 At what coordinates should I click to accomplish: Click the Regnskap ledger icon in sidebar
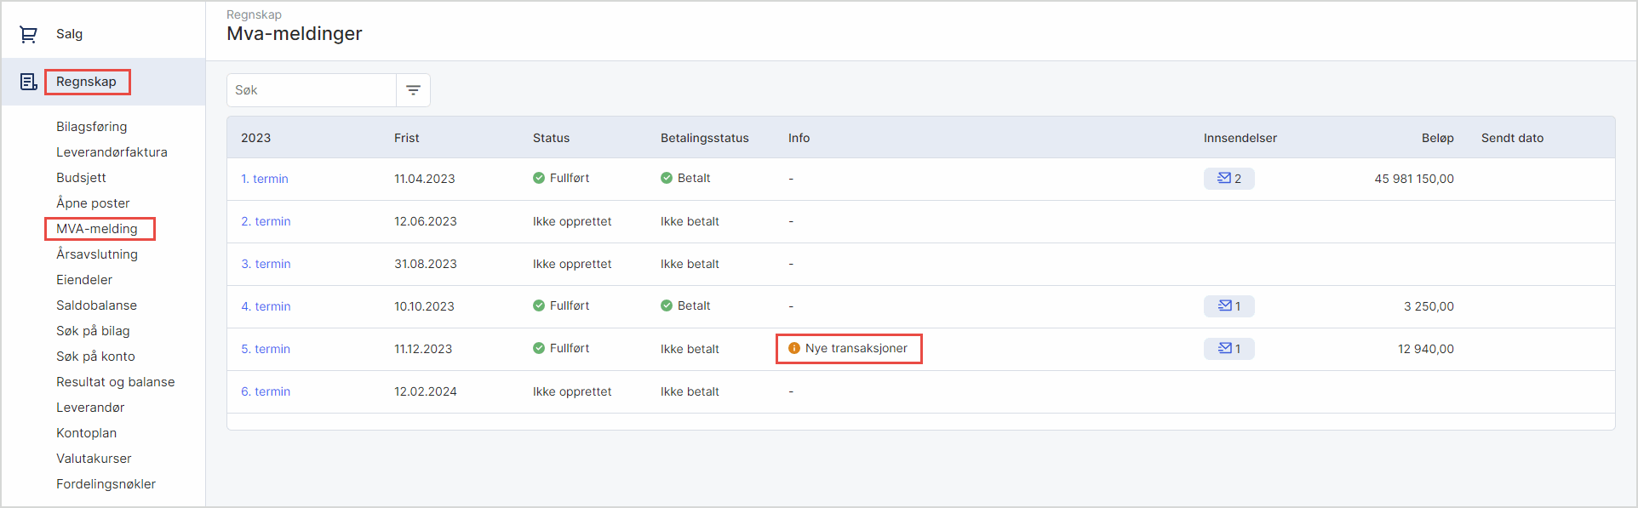pos(28,82)
